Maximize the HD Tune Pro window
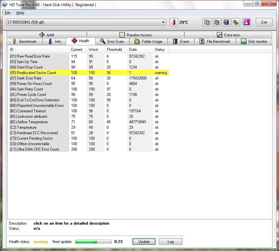The width and height of the screenshot is (279, 251). pos(257,4)
